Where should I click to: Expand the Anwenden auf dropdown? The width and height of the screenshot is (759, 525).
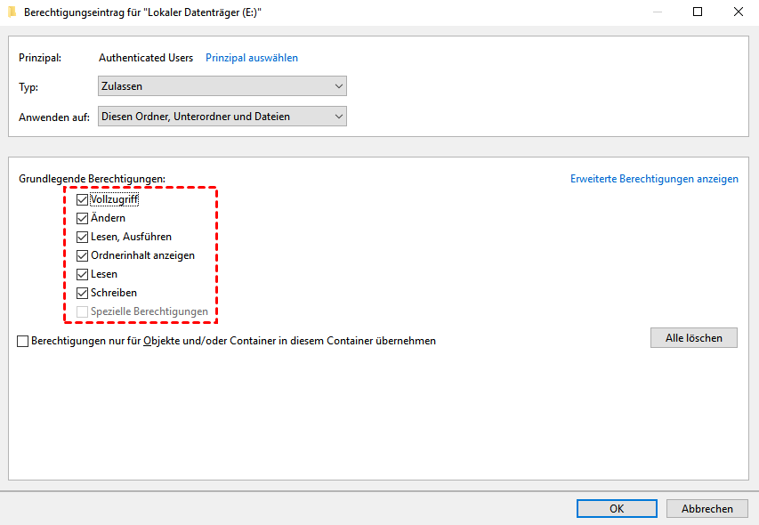pyautogui.click(x=222, y=117)
